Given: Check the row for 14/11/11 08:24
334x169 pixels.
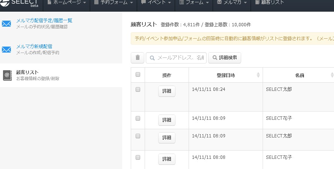Looking at the screenshot, I should coord(138,89).
